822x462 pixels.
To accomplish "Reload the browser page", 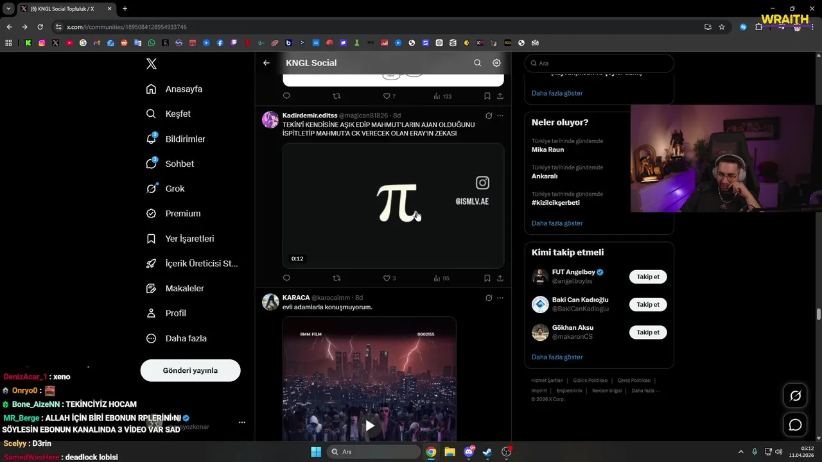I will [x=40, y=27].
